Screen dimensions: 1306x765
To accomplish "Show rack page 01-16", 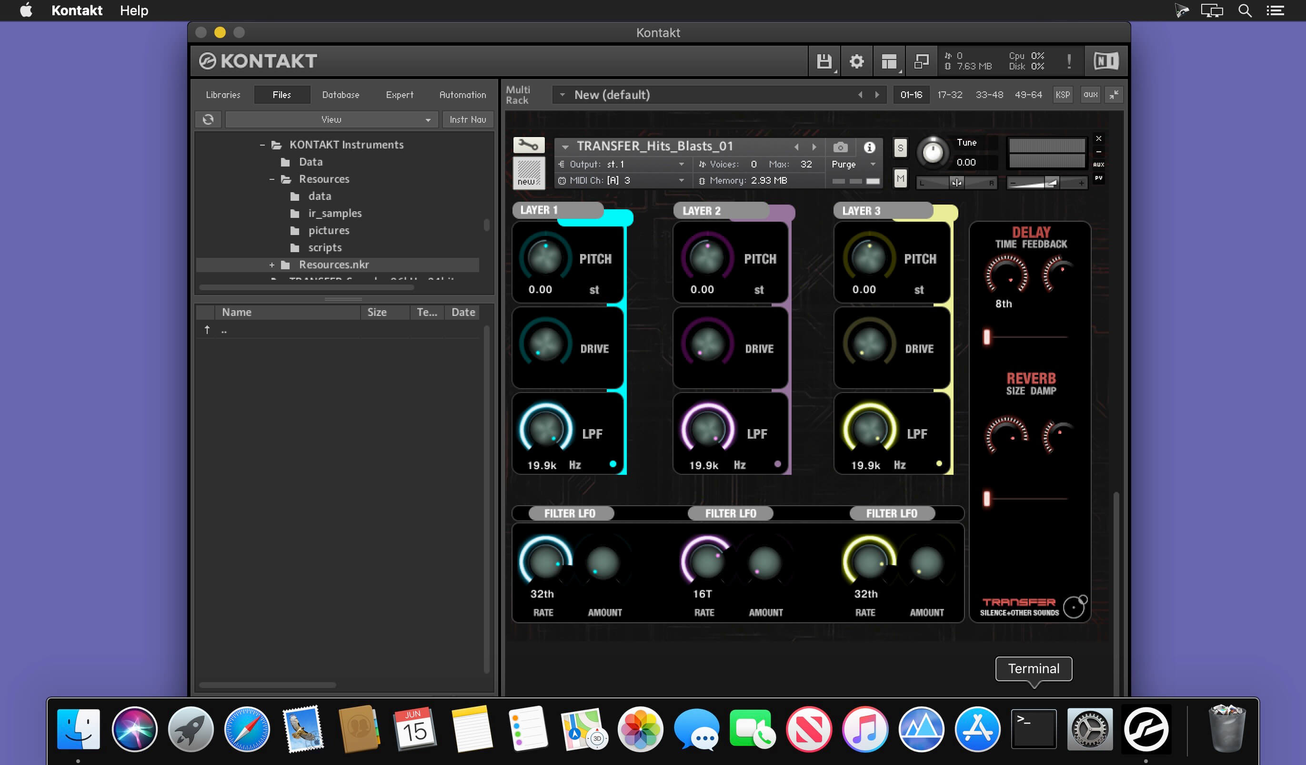I will click(x=911, y=95).
